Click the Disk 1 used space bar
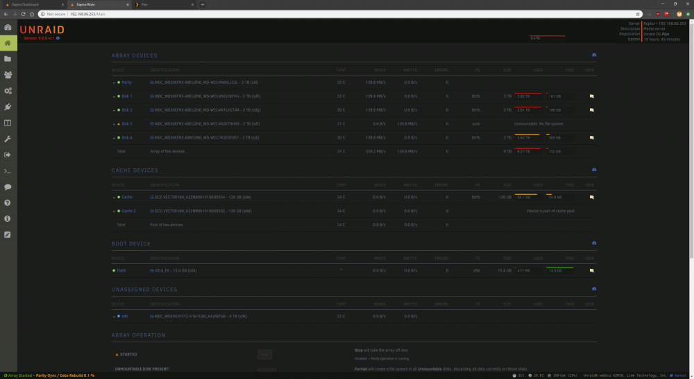Screen dimensions: 694x379 coord(527,96)
